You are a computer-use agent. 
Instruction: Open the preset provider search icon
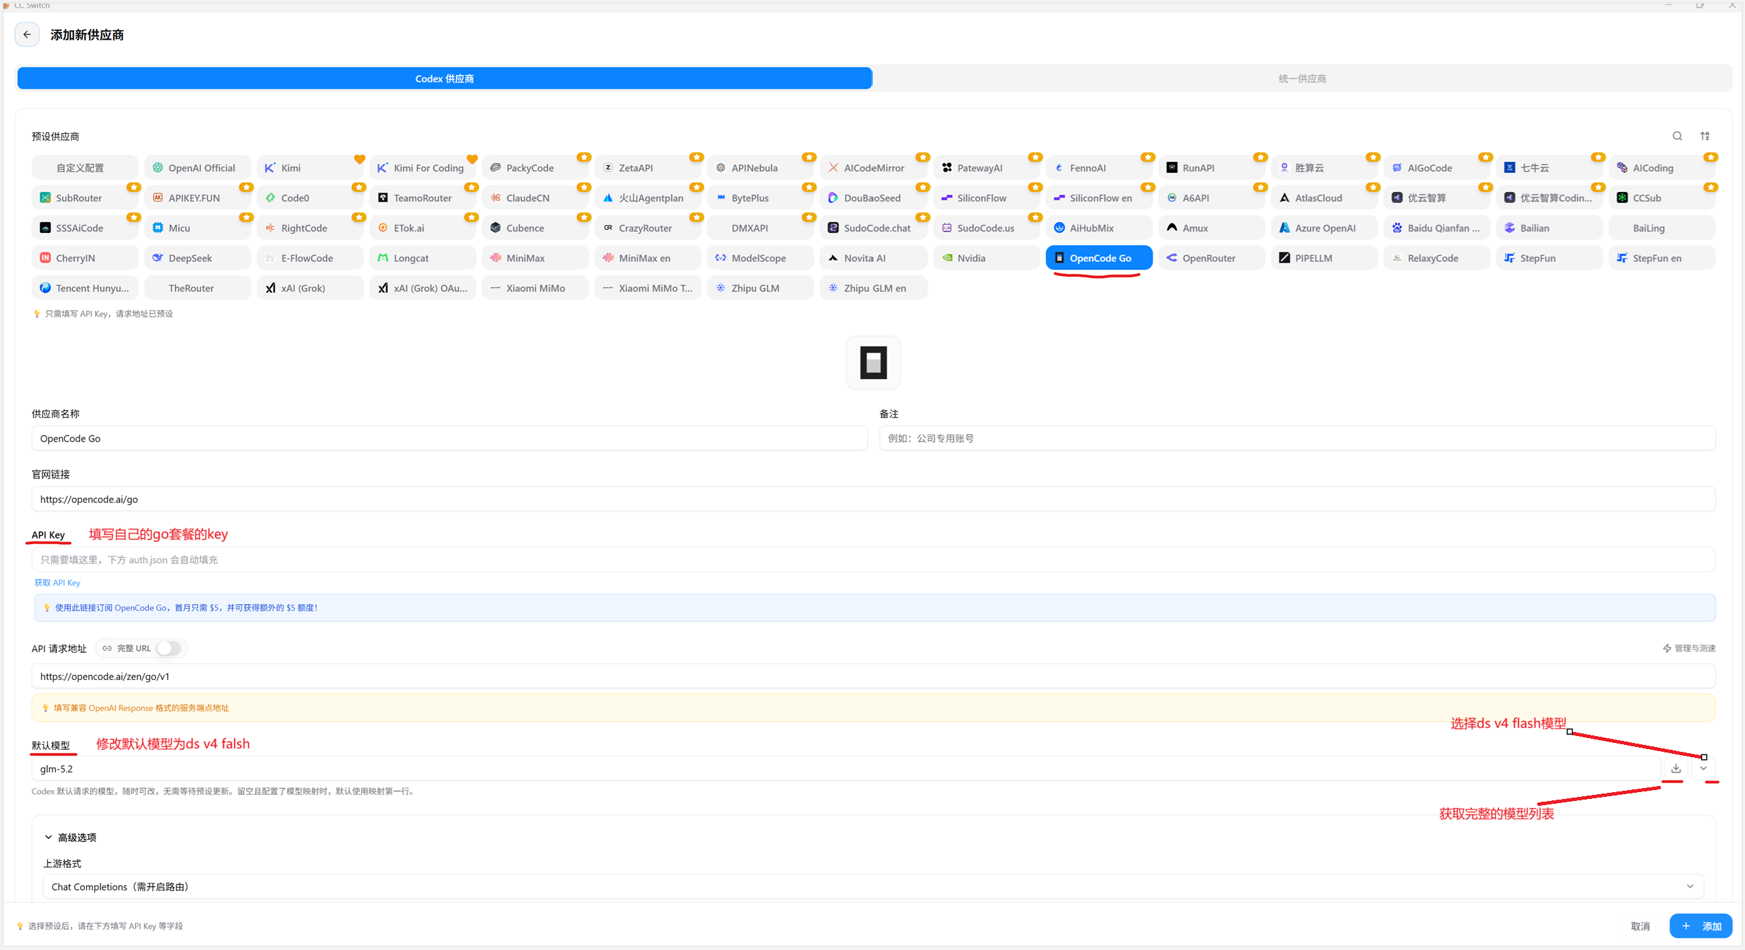[x=1677, y=136]
